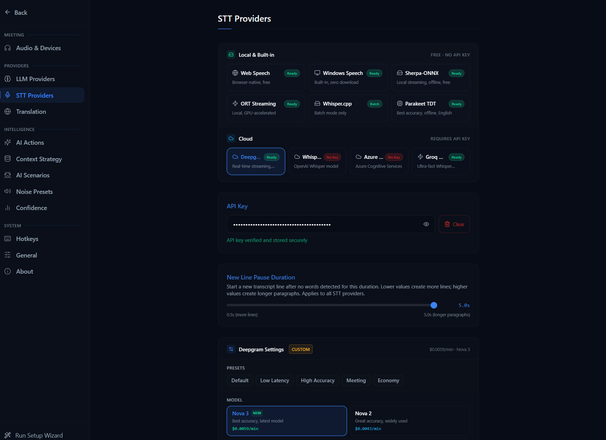606x440 pixels.
Task: Open the Hotkeys settings
Action: click(x=27, y=239)
